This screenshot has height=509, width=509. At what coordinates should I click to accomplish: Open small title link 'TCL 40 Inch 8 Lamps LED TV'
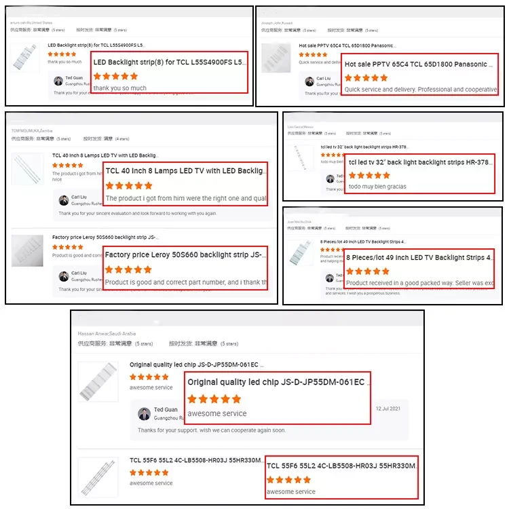105,155
